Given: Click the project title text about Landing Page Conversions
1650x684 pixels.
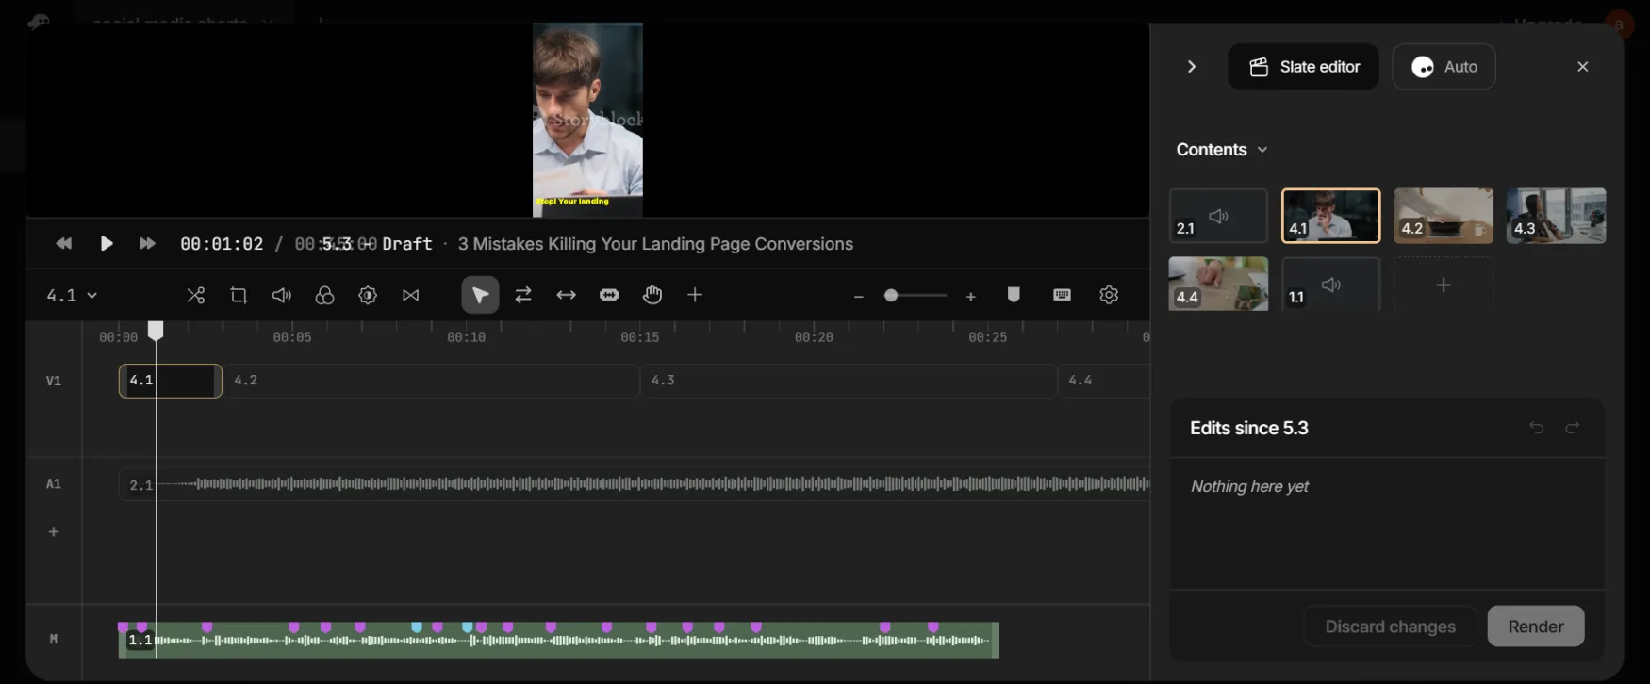Looking at the screenshot, I should (x=655, y=244).
